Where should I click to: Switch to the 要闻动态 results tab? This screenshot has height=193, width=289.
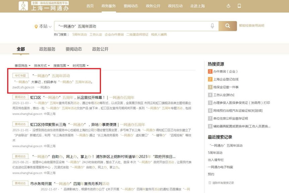(74, 49)
